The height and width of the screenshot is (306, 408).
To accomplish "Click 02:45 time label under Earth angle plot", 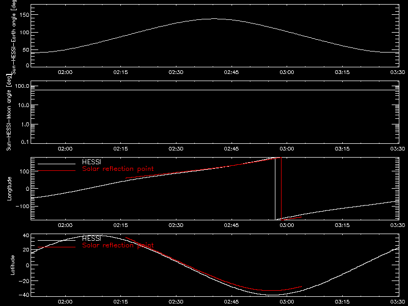I will coord(232,72).
